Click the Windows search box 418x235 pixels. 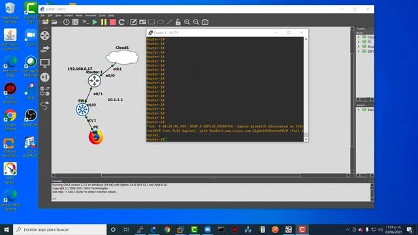(x=59, y=229)
